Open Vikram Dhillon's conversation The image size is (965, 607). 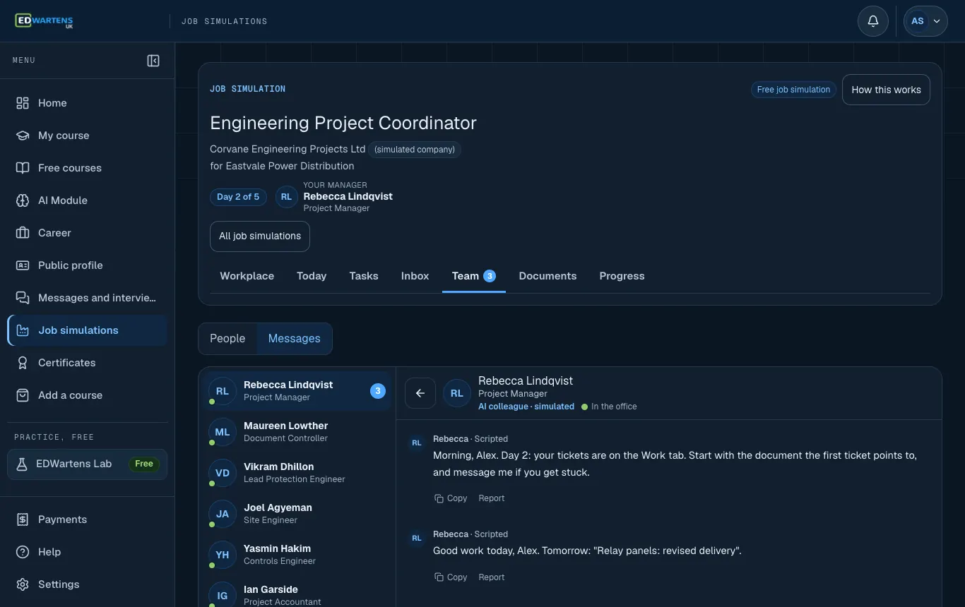pos(297,473)
